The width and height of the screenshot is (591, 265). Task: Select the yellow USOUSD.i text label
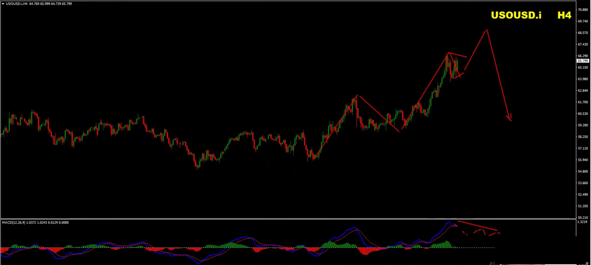tap(516, 15)
